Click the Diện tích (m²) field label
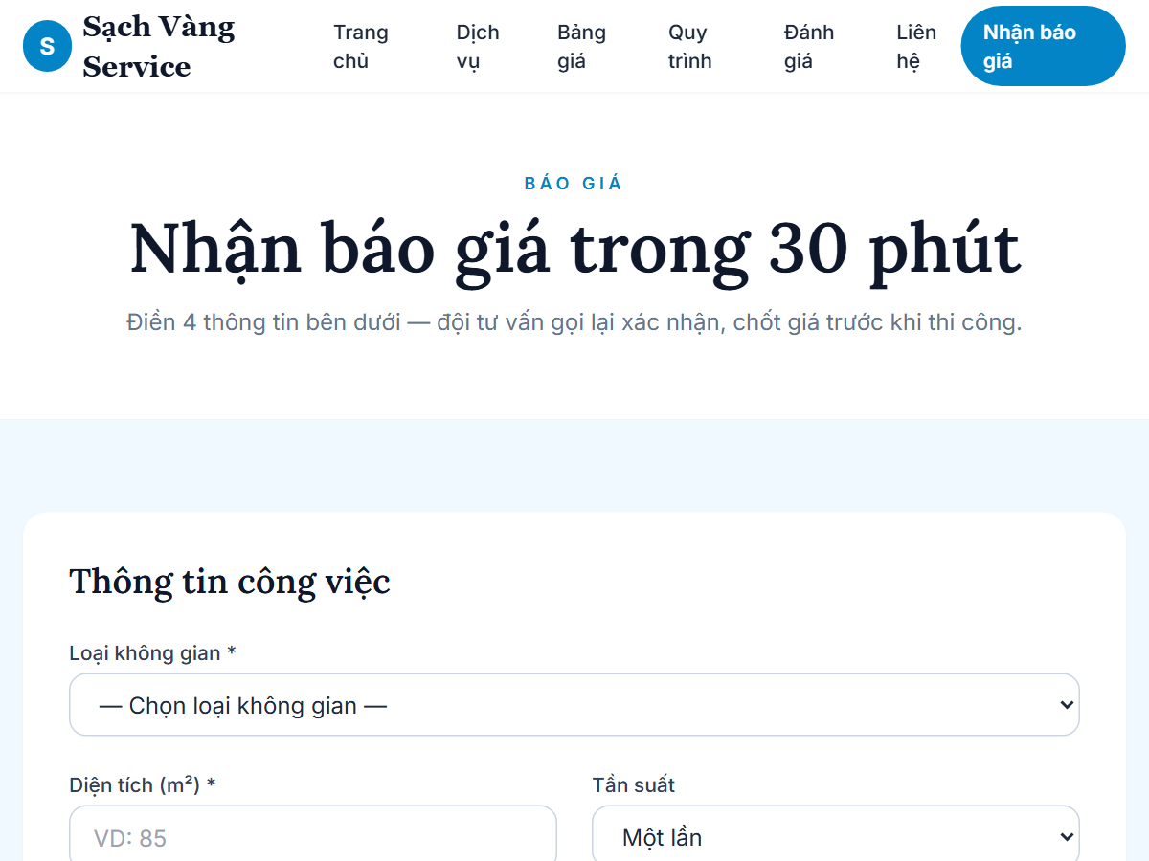The image size is (1149, 861). (143, 785)
